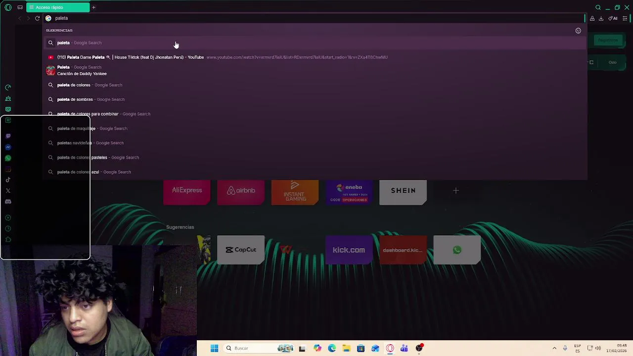Choose 'paleta de colores para combinar' suggestion
This screenshot has height=356, width=633.
tap(315, 114)
